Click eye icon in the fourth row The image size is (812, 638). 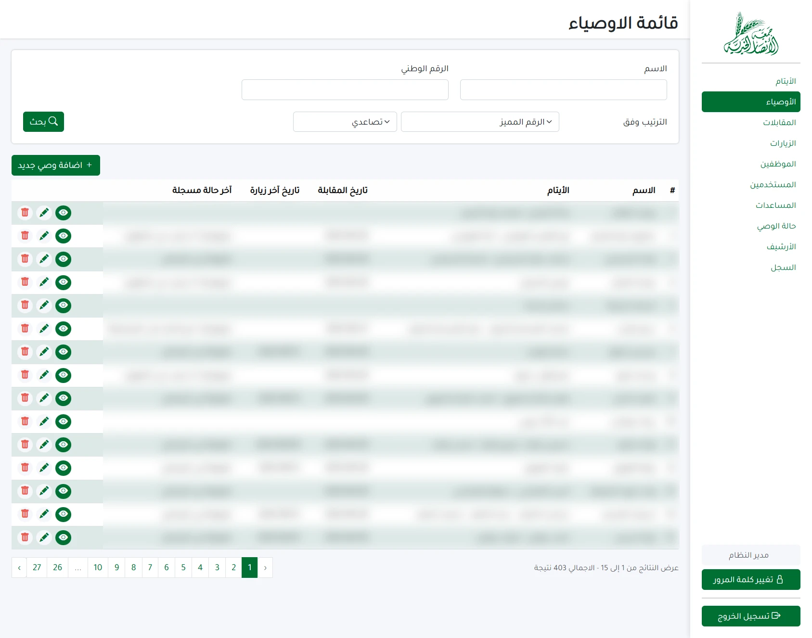click(x=63, y=282)
